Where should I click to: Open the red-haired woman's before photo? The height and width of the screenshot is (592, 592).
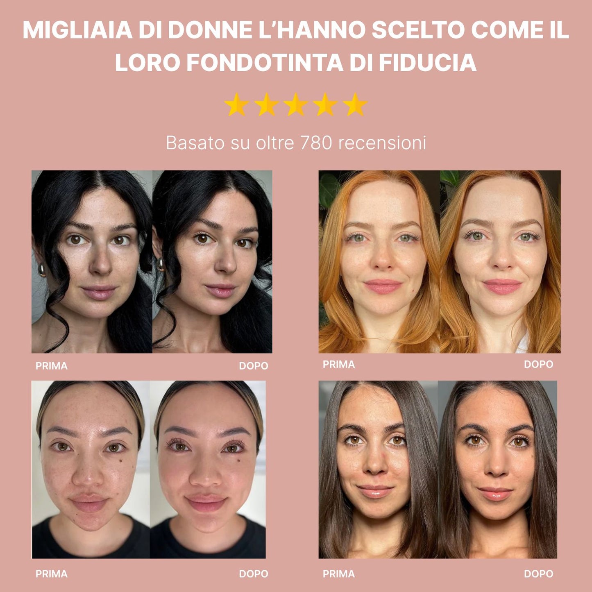click(x=379, y=262)
